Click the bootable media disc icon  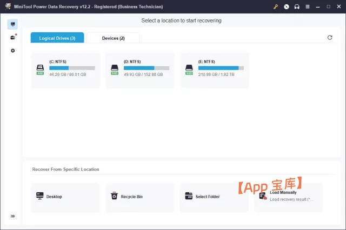[287, 7]
